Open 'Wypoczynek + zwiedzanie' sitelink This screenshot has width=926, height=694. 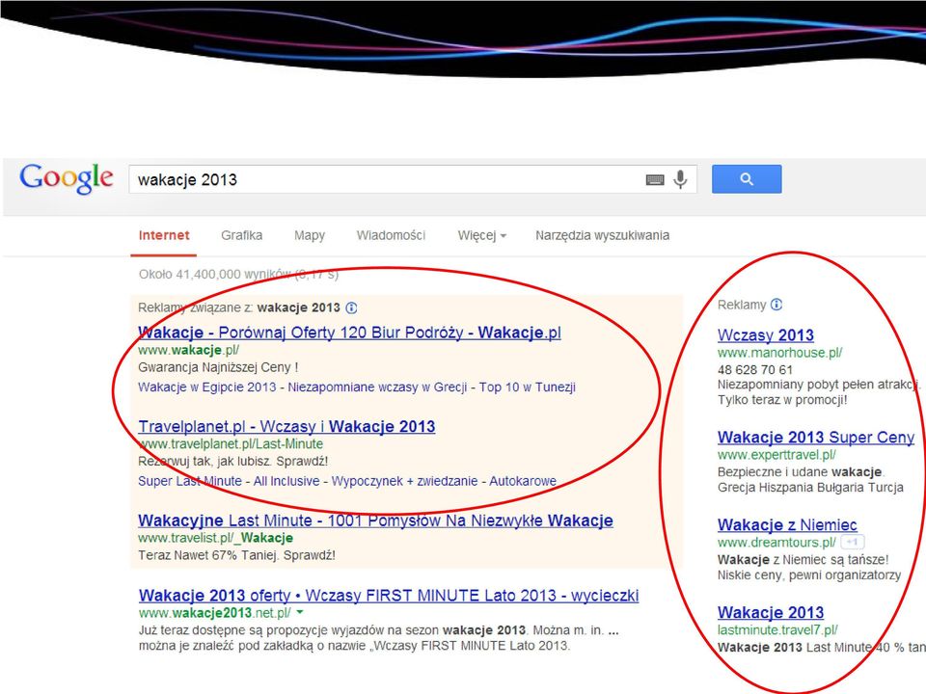tap(404, 481)
